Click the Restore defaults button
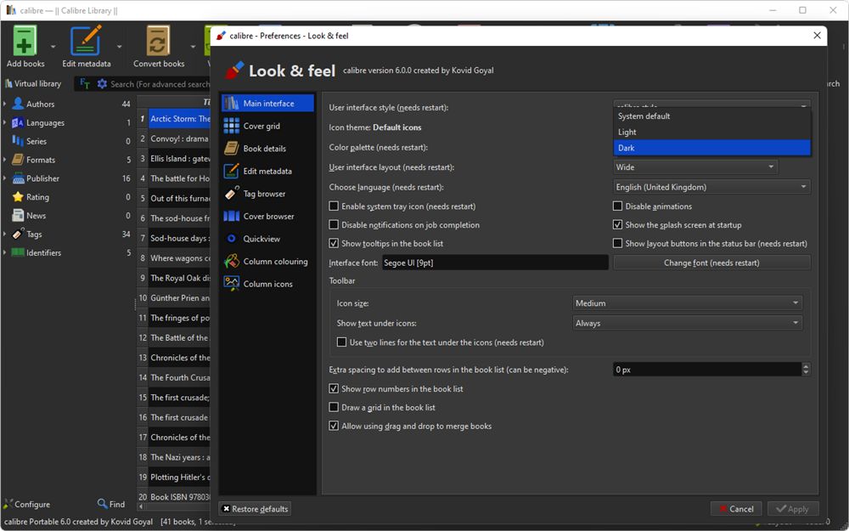The height and width of the screenshot is (531, 849). pos(255,509)
